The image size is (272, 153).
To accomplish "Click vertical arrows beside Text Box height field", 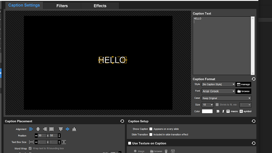I will [59, 142].
